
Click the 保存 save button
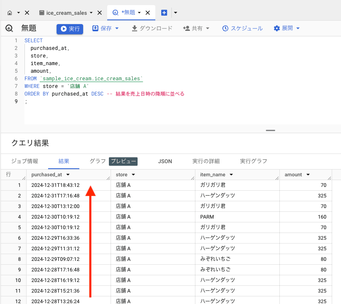pyautogui.click(x=106, y=28)
